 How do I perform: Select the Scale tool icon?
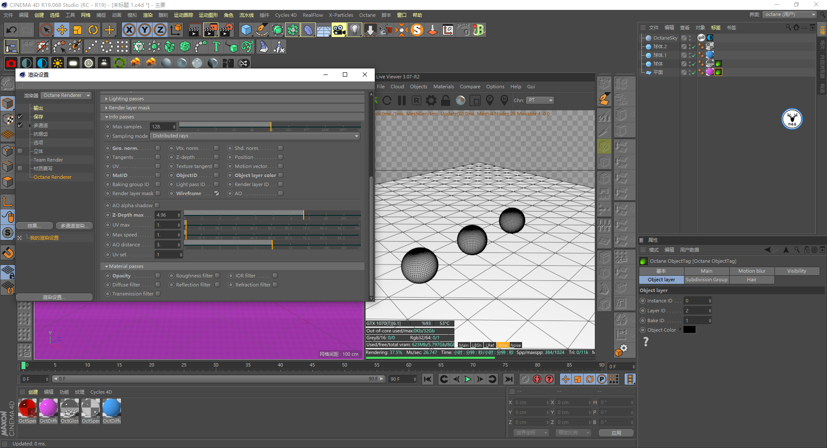78,30
